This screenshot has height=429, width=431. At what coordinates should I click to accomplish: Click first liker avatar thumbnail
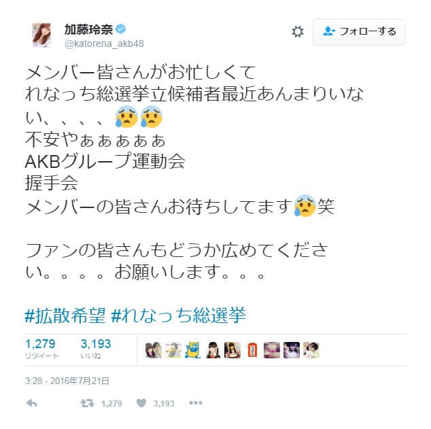point(153,350)
